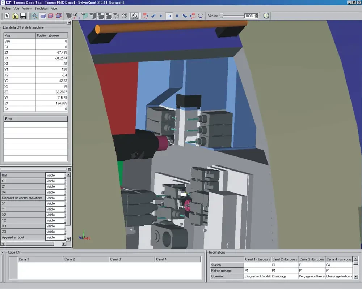
Task: Click the loop/cycle simulation icon
Action: coord(201,16)
